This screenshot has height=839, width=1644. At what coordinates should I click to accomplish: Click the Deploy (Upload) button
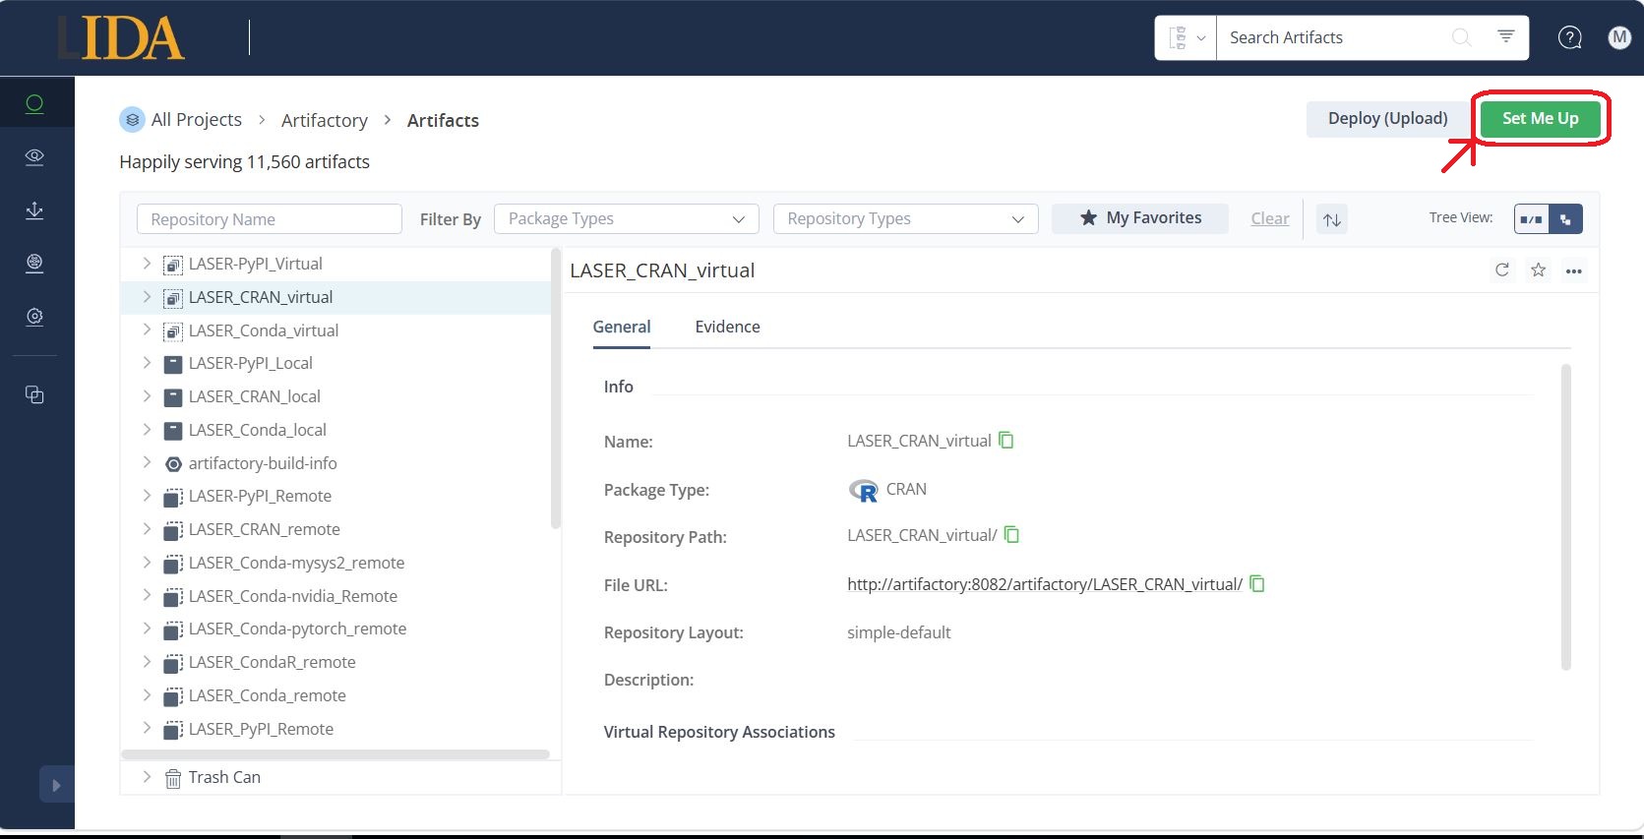1387,118
